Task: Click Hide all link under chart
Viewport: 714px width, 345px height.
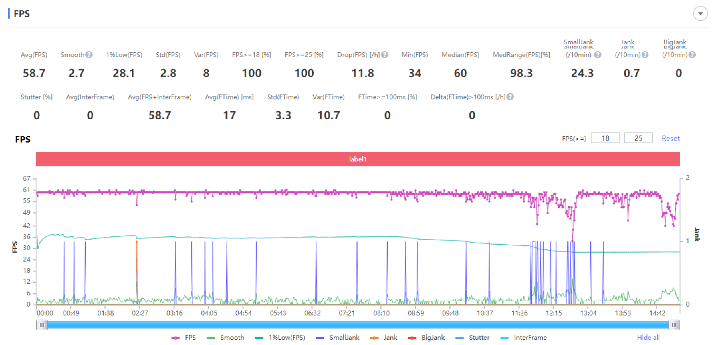Action: coord(648,338)
